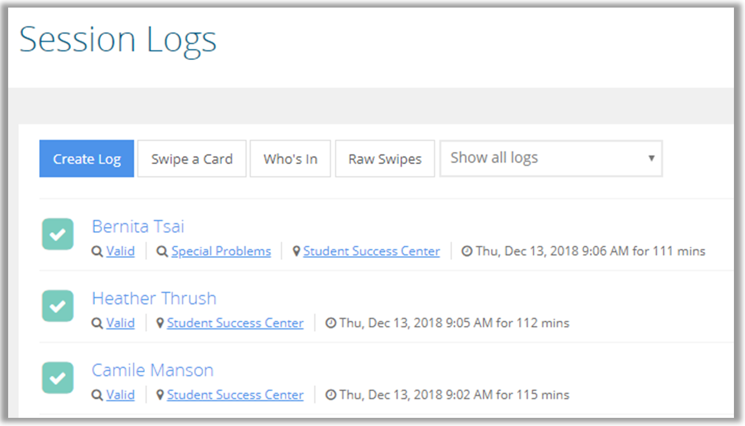Toggle the checkbox next to Camile Manson

click(58, 378)
